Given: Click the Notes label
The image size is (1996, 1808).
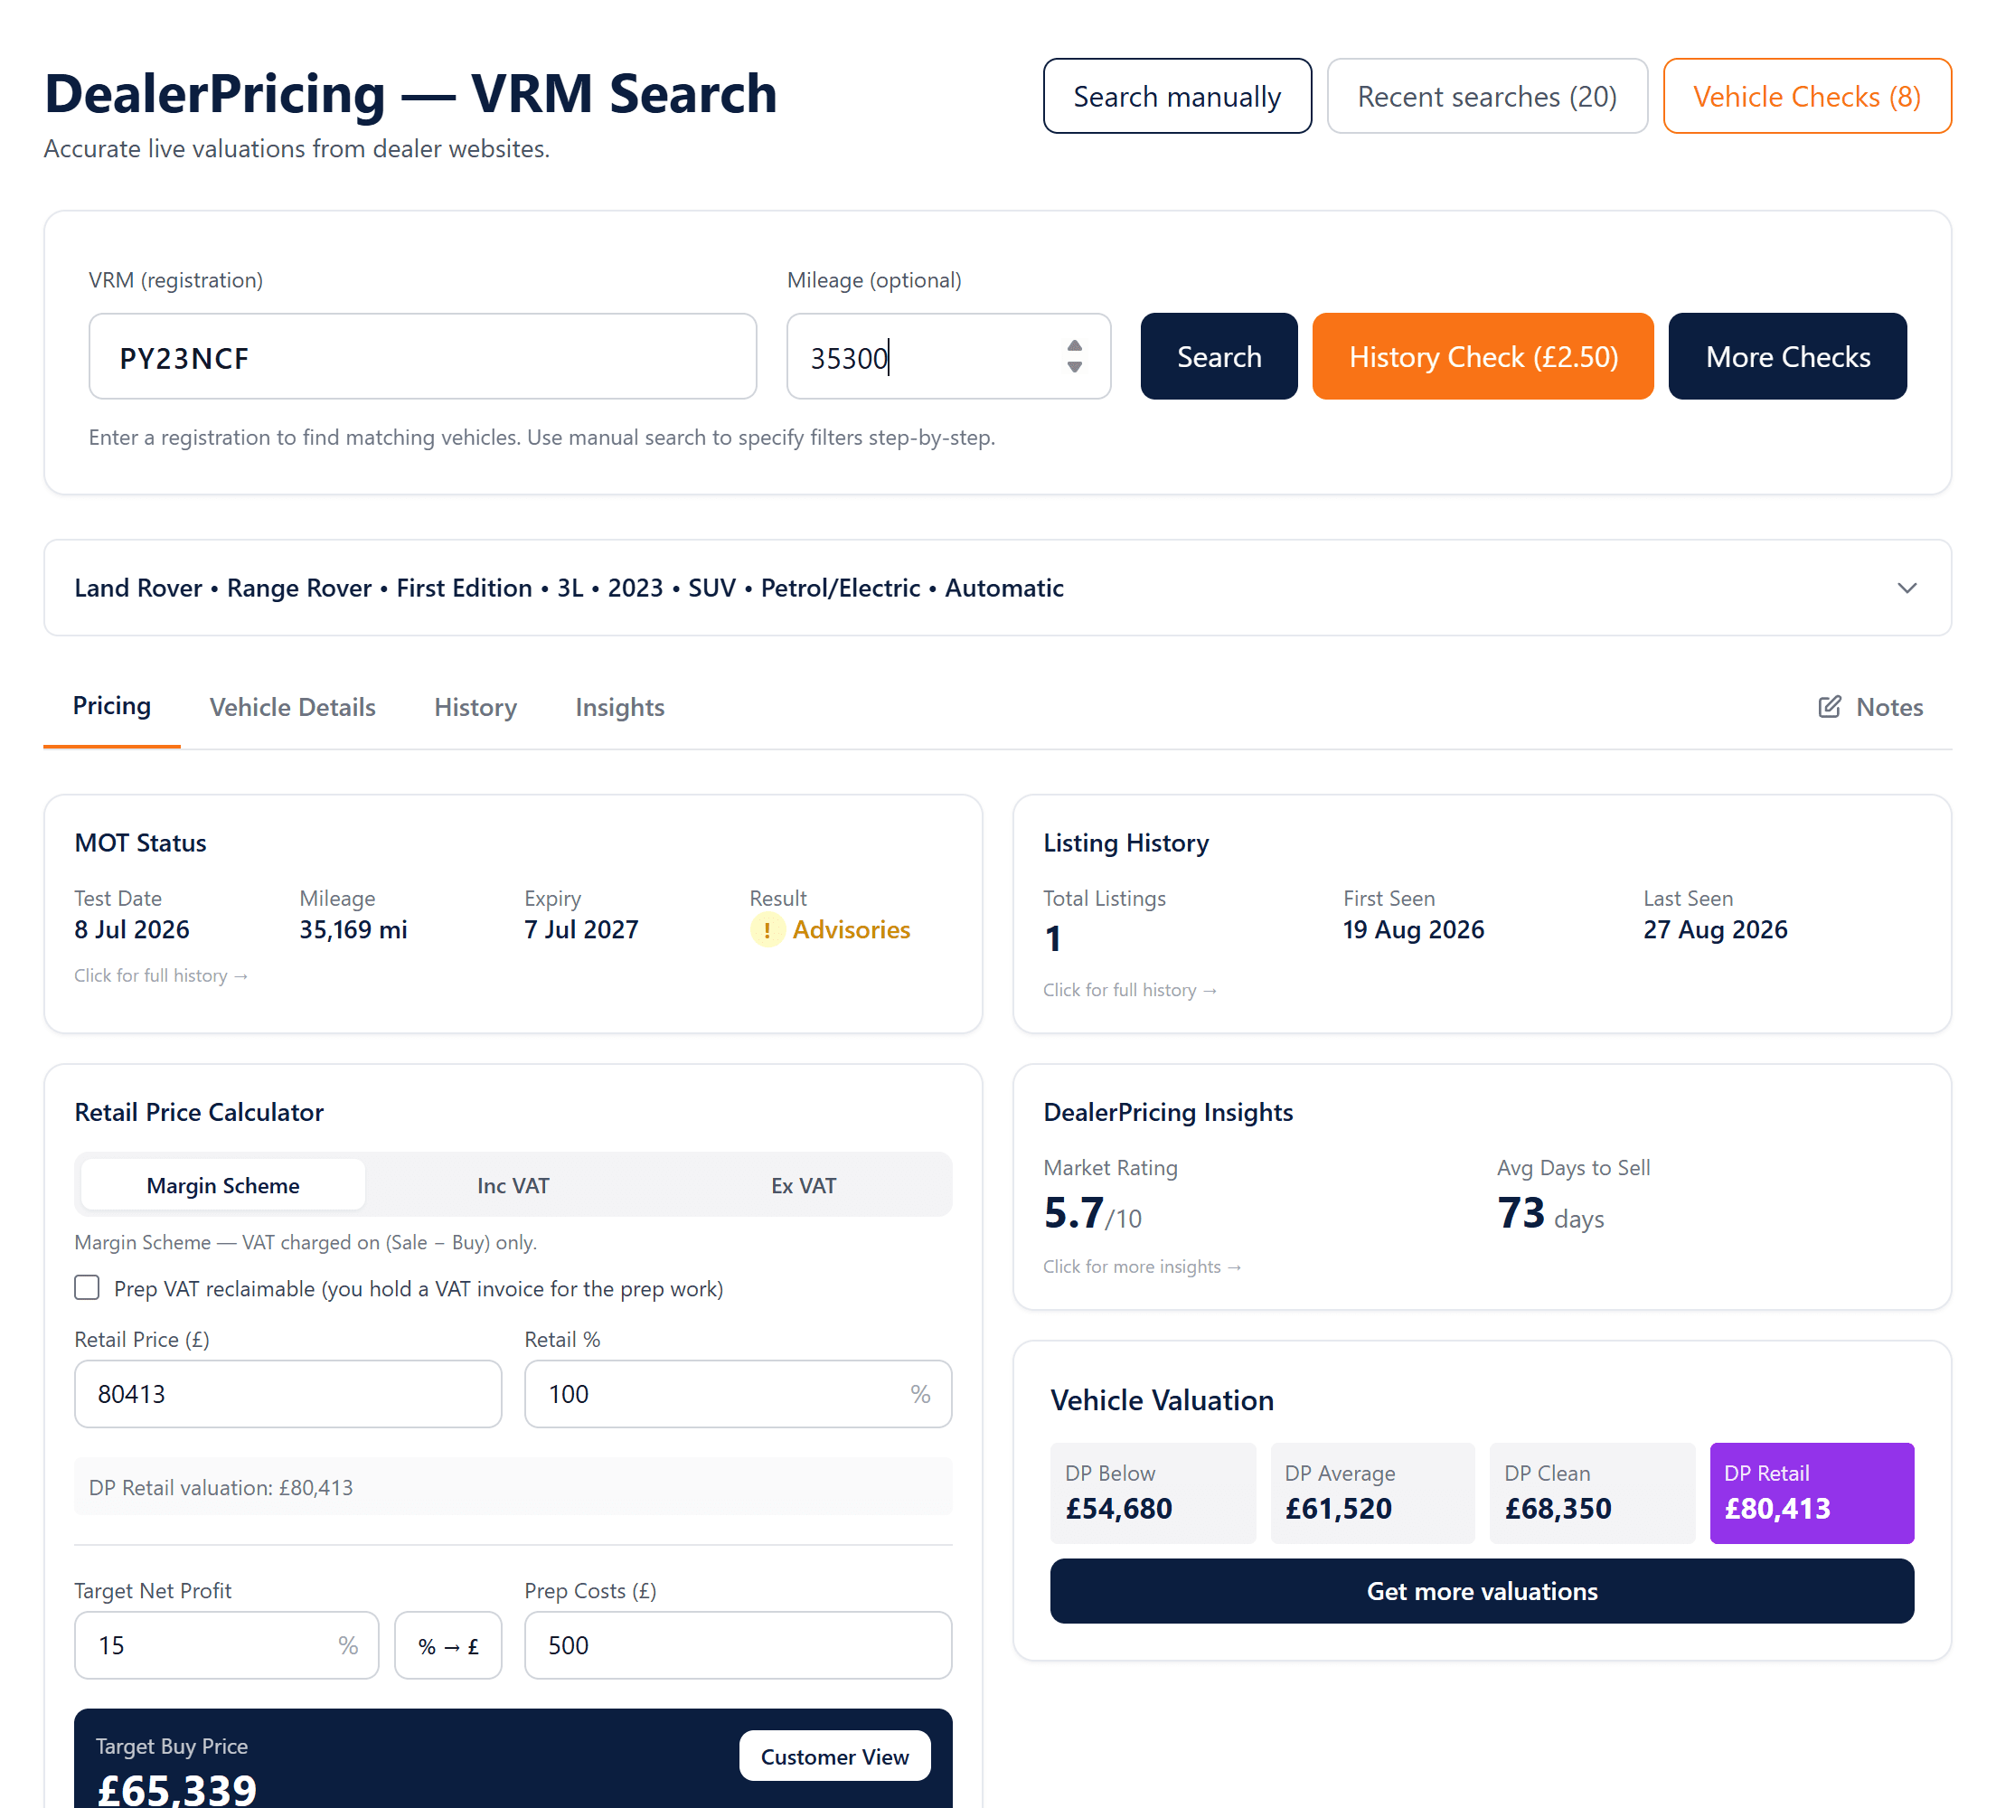Looking at the screenshot, I should pyautogui.click(x=1889, y=707).
